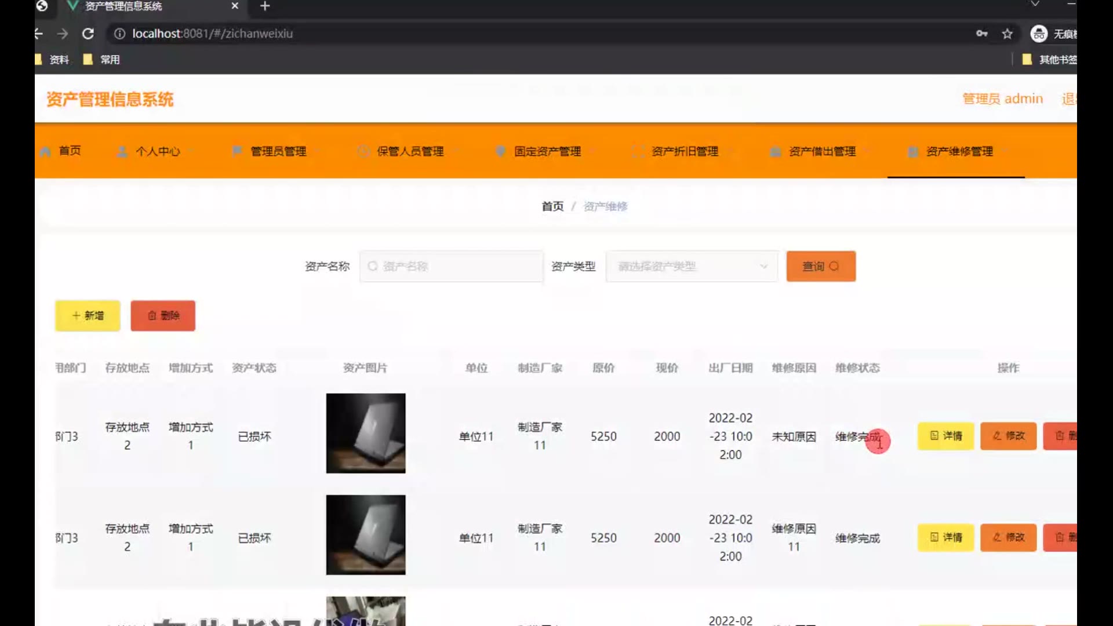This screenshot has height=626, width=1113.
Task: Open the 其他书签 bookmarks folder
Action: click(1049, 60)
